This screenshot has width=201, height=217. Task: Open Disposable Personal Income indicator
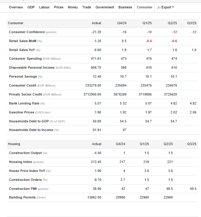[32, 67]
